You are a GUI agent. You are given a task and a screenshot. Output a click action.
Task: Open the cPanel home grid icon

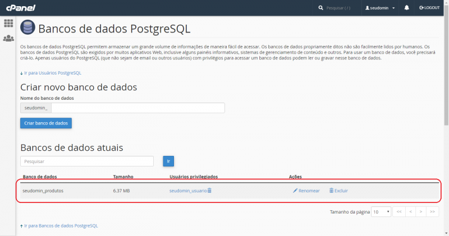(8, 23)
